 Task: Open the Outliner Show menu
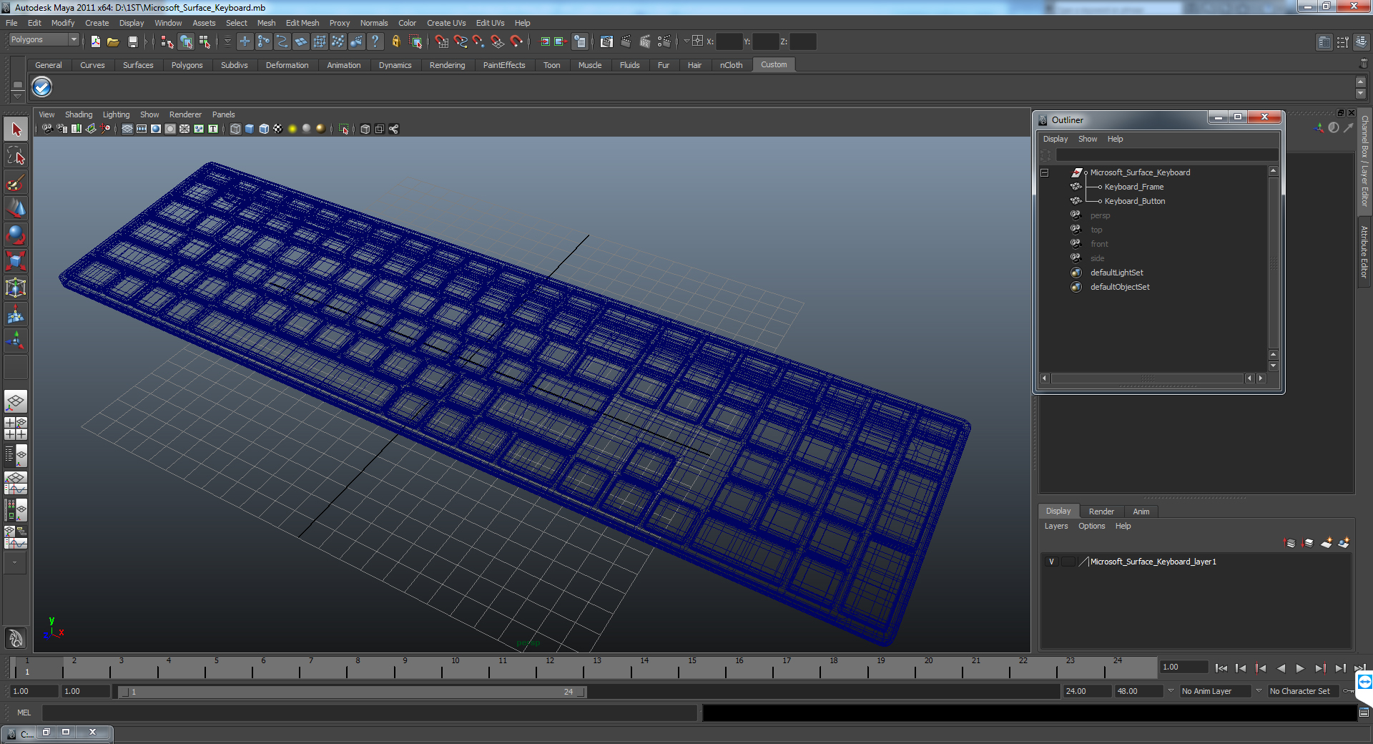pyautogui.click(x=1088, y=139)
